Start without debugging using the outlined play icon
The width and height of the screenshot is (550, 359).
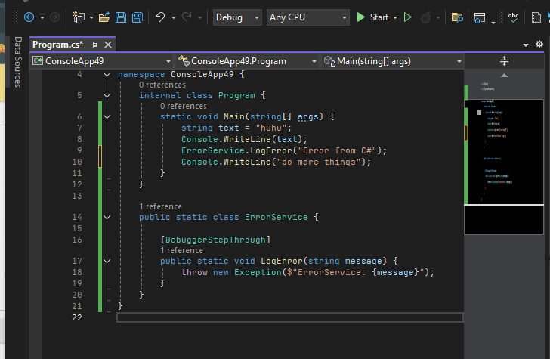coord(408,17)
